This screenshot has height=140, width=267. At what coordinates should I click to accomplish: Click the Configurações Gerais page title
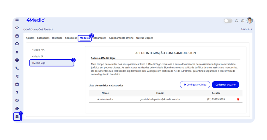pyautogui.click(x=38, y=29)
